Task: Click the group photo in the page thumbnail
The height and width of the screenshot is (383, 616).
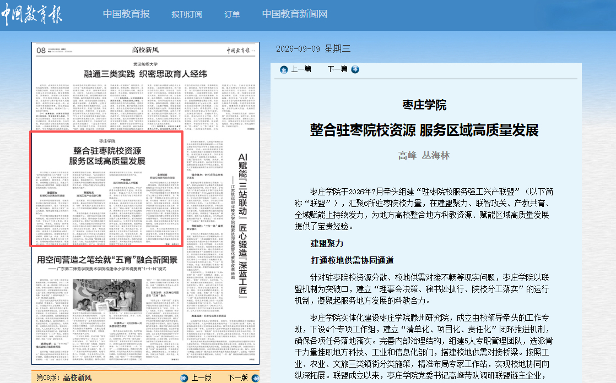Action: (107, 295)
